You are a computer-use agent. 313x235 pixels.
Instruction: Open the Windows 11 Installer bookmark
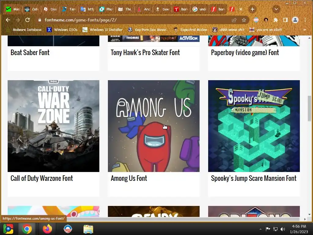[103, 30]
